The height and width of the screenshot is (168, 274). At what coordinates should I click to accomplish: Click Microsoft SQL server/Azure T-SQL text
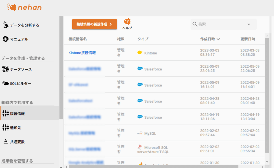pos(153,150)
